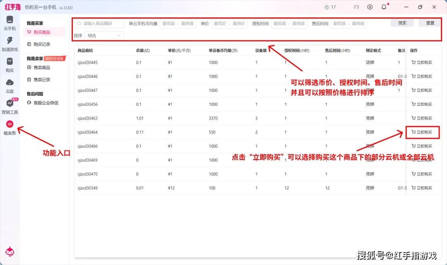Click the 3370 coin average cell

[x=213, y=118]
